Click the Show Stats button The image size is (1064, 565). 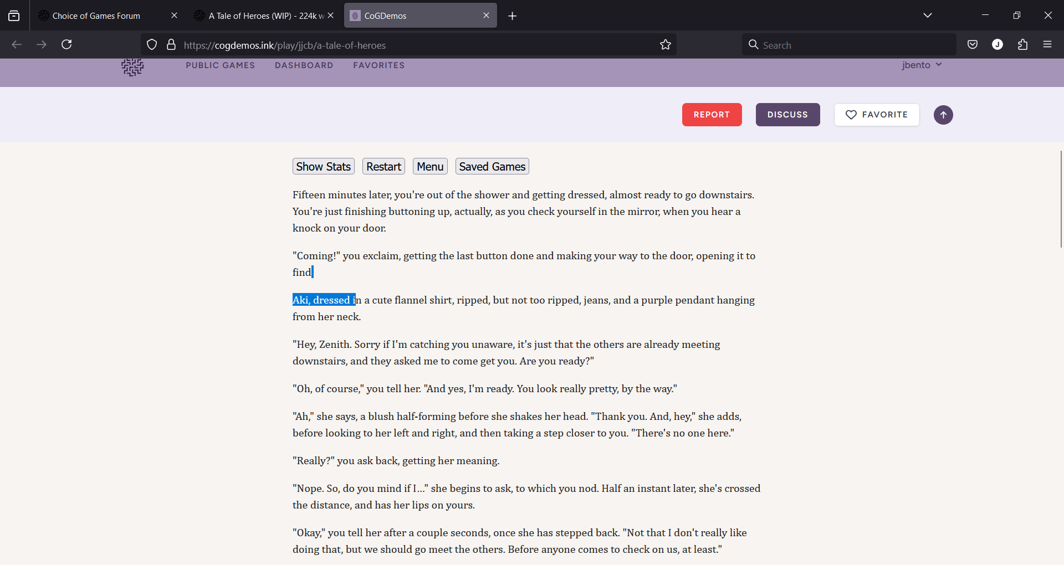324,166
